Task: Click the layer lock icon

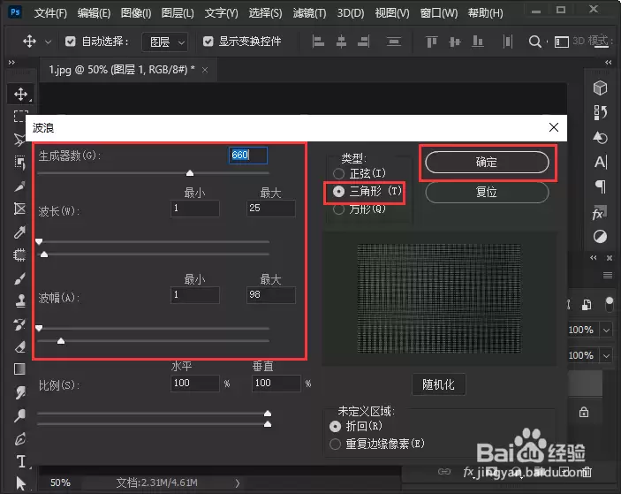Action: coord(584,412)
